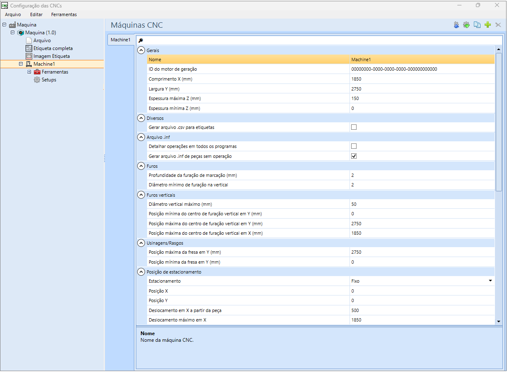Click the property grid scrollbar up arrow

(x=498, y=49)
